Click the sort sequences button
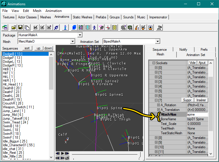Screen dimensions: 219x162 point(27,48)
